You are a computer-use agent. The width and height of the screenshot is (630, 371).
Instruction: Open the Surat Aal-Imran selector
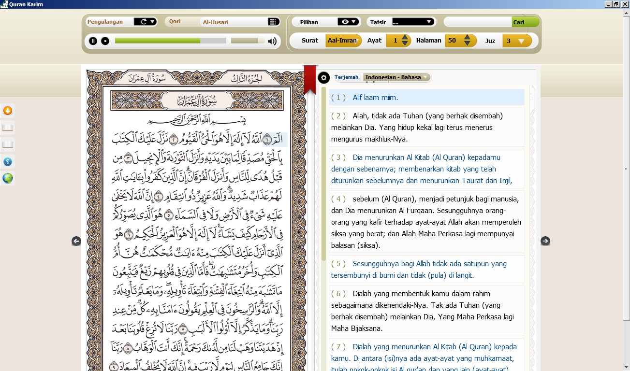pos(343,41)
